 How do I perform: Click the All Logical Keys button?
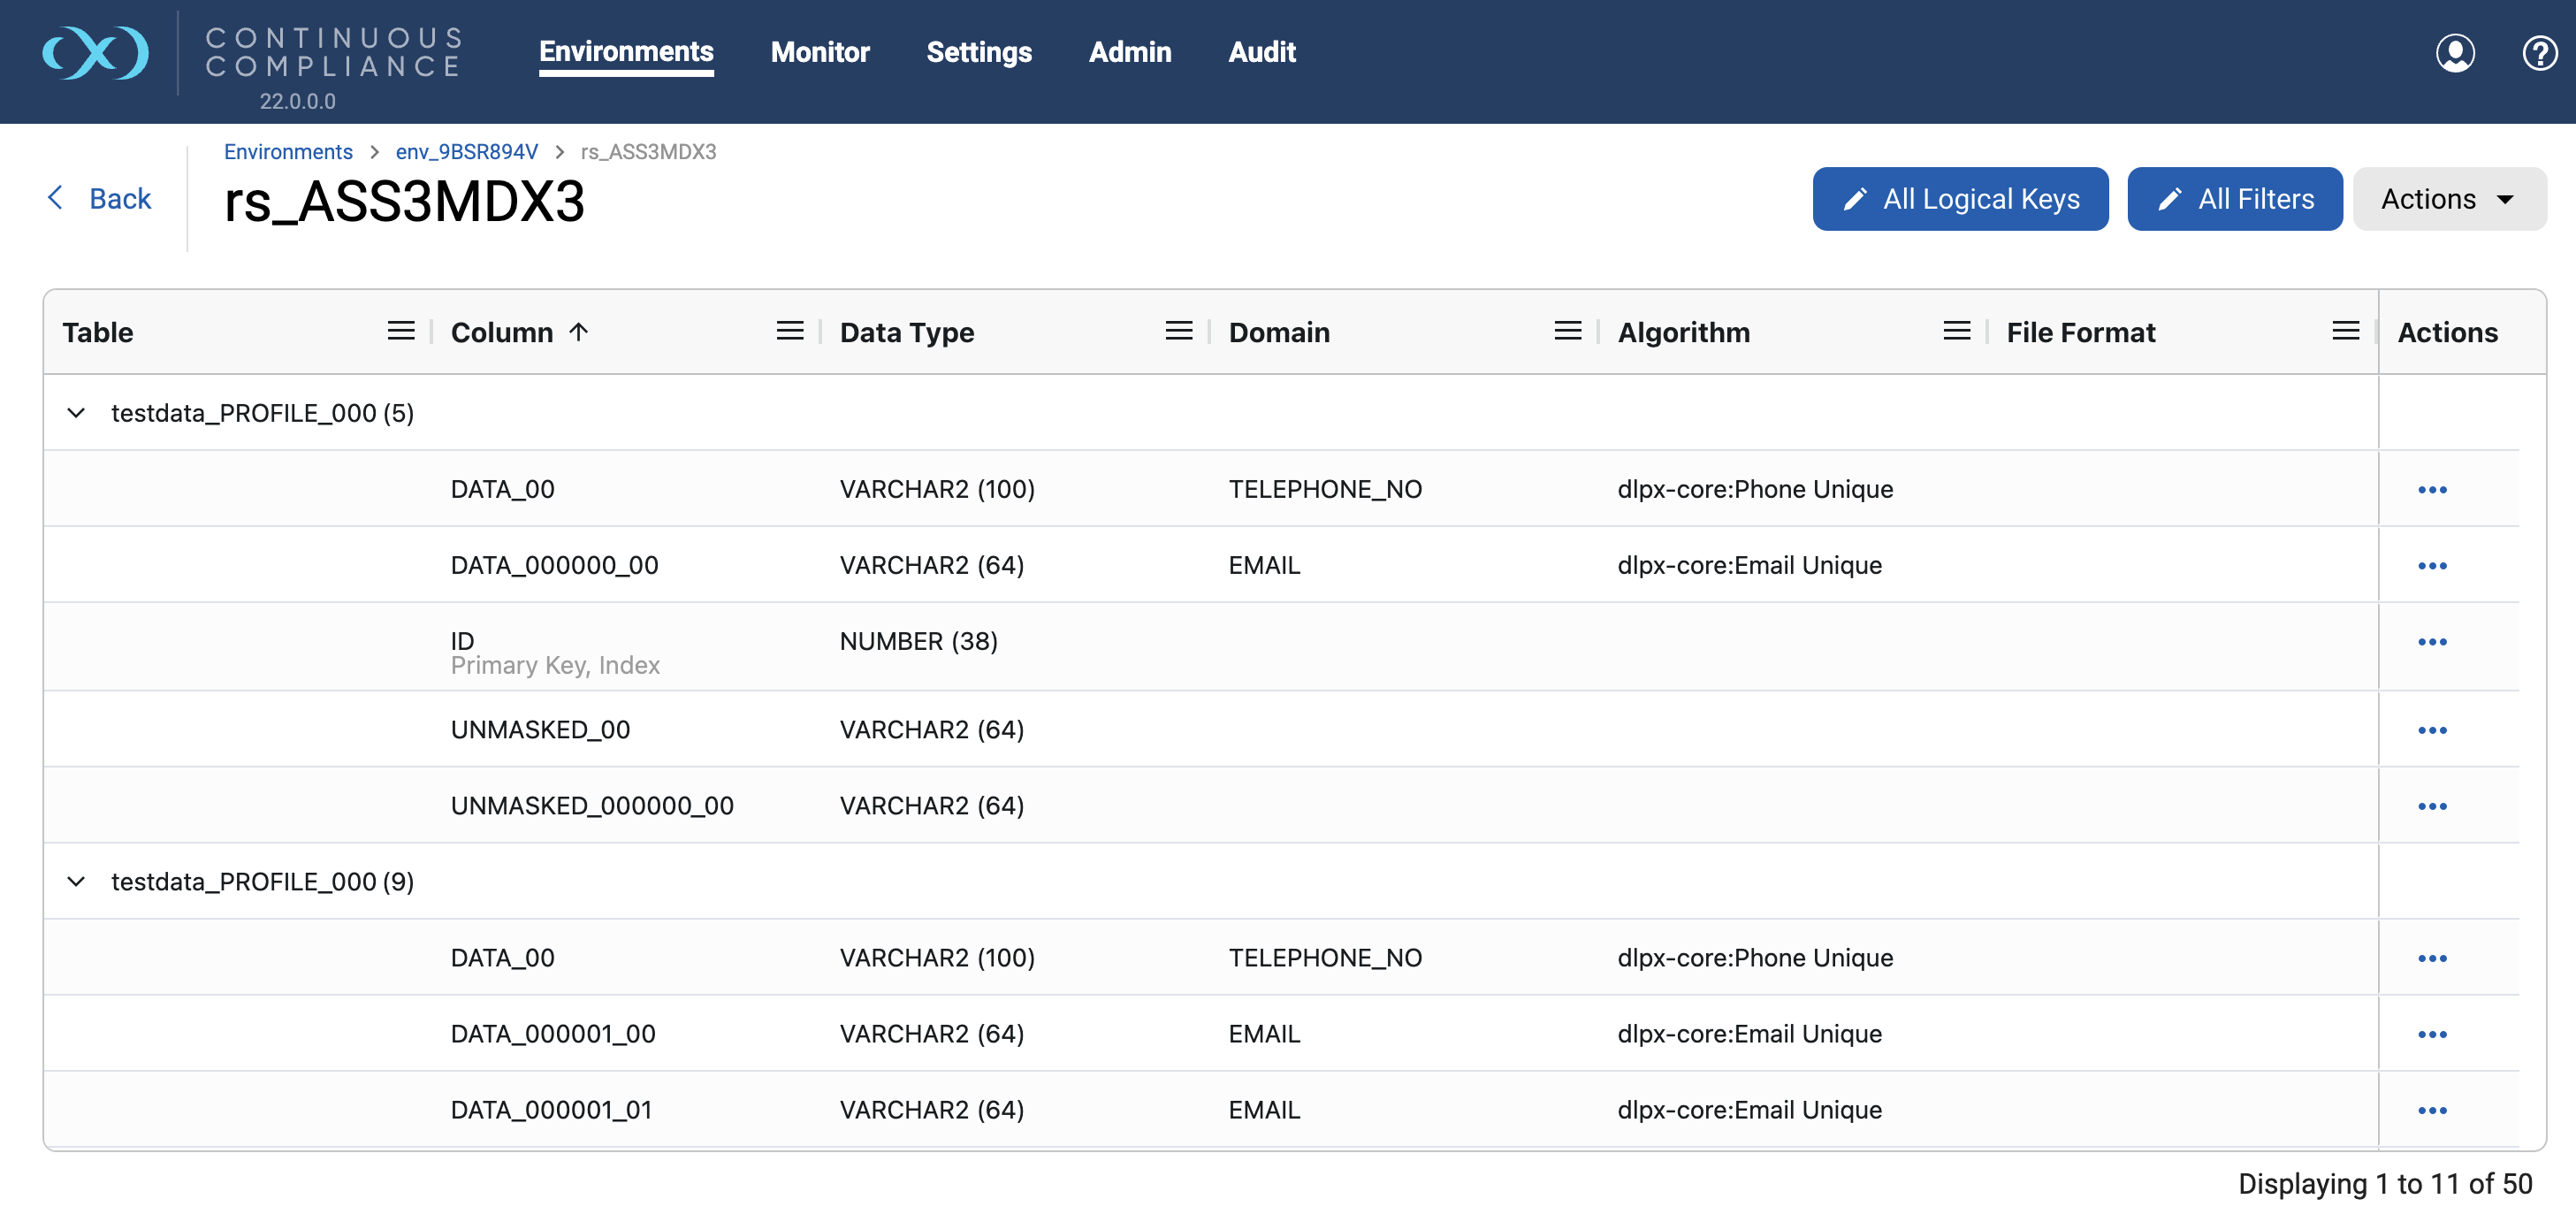[x=1959, y=199]
